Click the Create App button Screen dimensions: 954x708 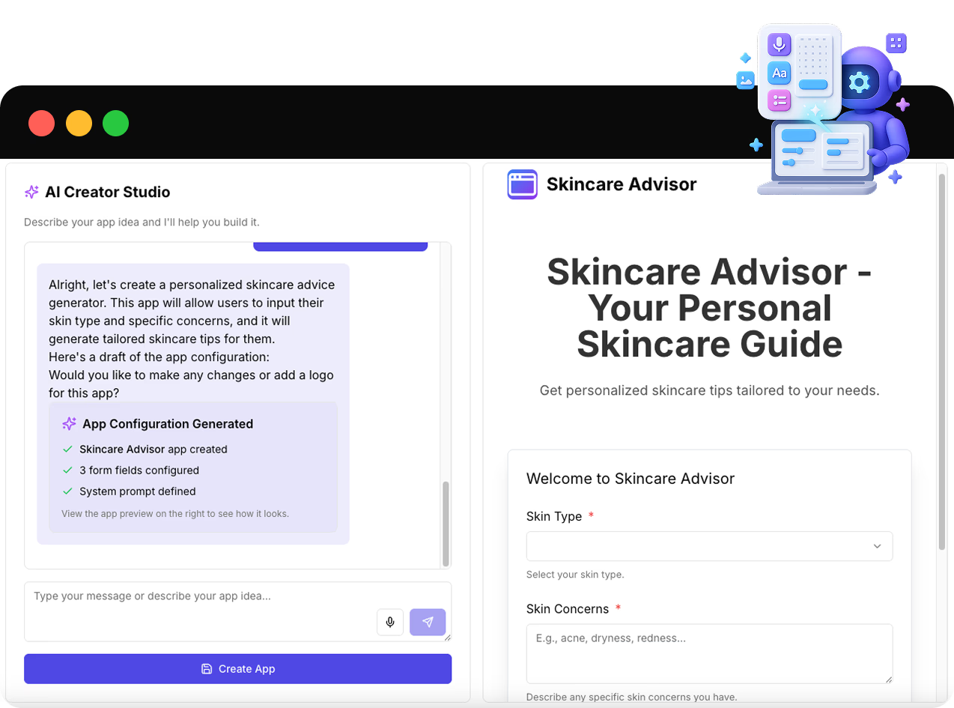(x=237, y=669)
